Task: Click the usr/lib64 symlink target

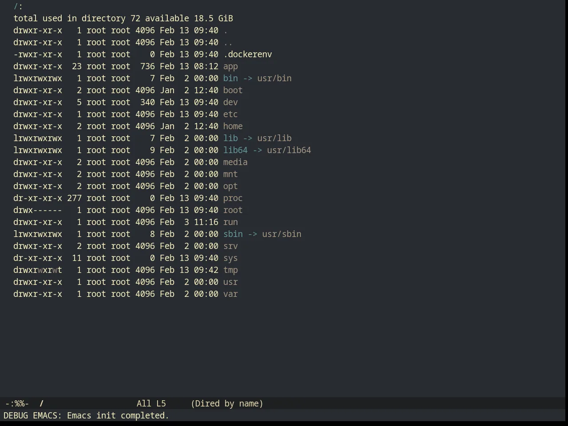Action: click(289, 150)
